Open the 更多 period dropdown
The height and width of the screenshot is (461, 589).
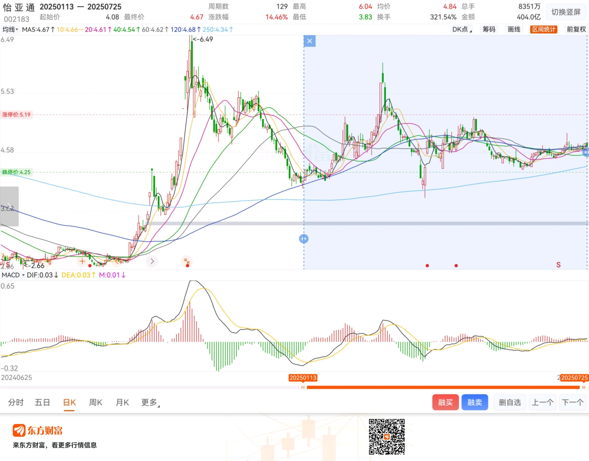tap(150, 402)
